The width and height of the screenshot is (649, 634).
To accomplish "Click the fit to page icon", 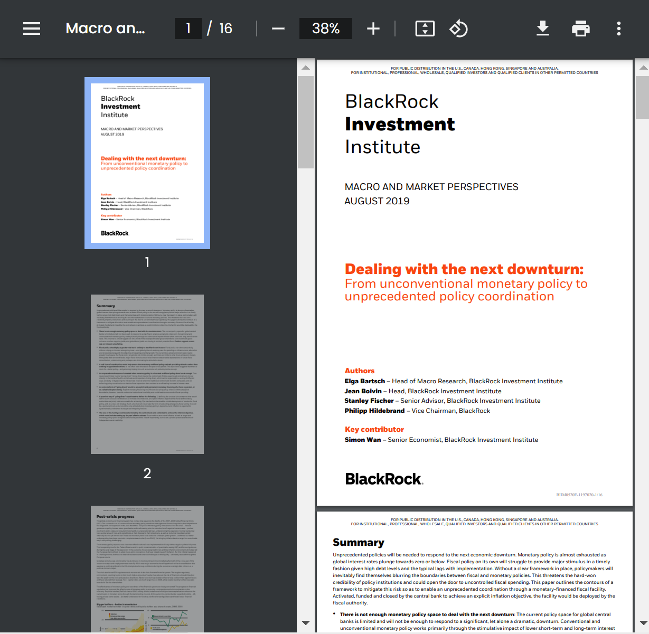I will (425, 29).
